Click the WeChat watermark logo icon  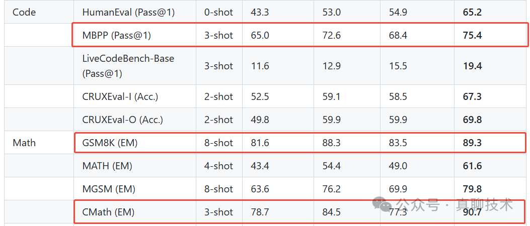tap(384, 203)
